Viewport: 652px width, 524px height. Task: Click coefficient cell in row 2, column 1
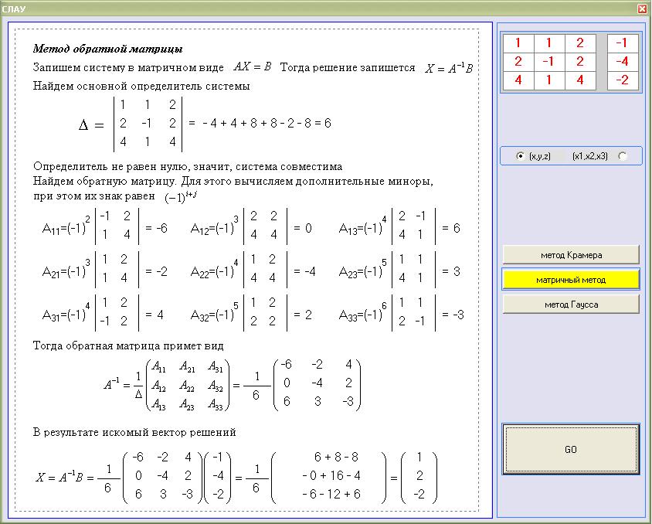518,62
